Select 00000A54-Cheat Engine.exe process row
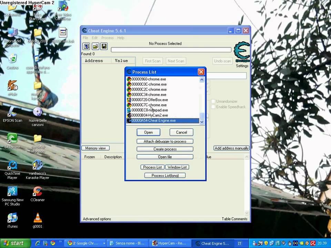 162,121
